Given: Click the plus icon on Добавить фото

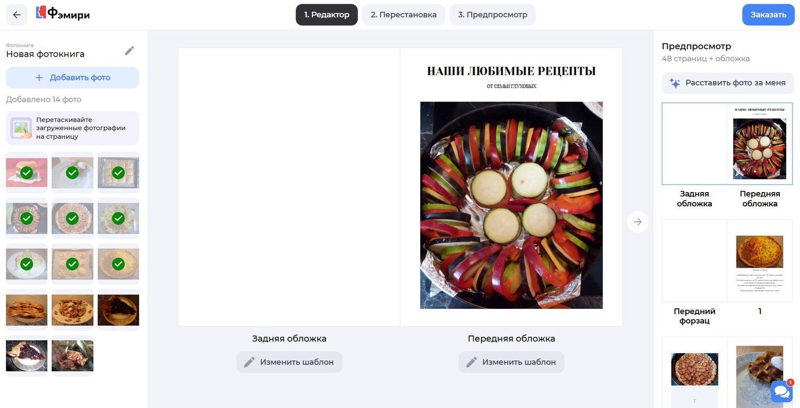Looking at the screenshot, I should point(39,78).
